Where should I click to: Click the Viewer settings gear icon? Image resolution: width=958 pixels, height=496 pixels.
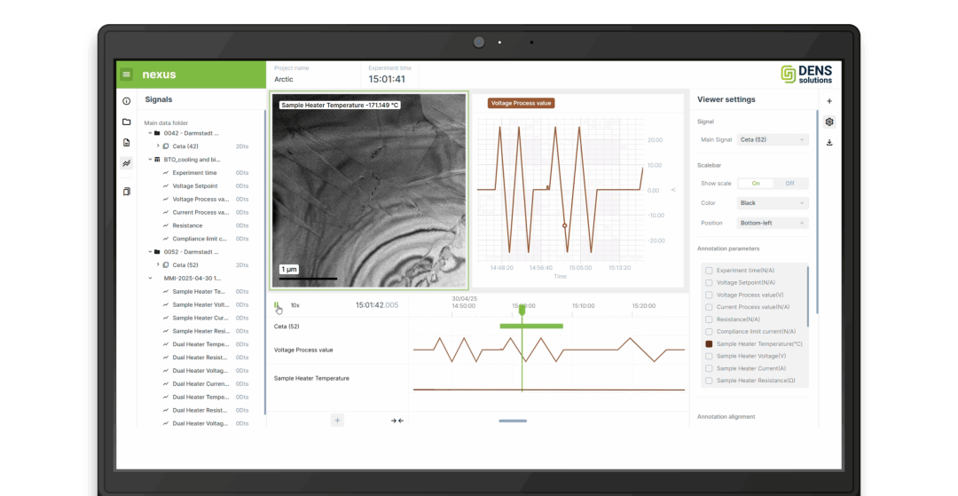tap(829, 122)
